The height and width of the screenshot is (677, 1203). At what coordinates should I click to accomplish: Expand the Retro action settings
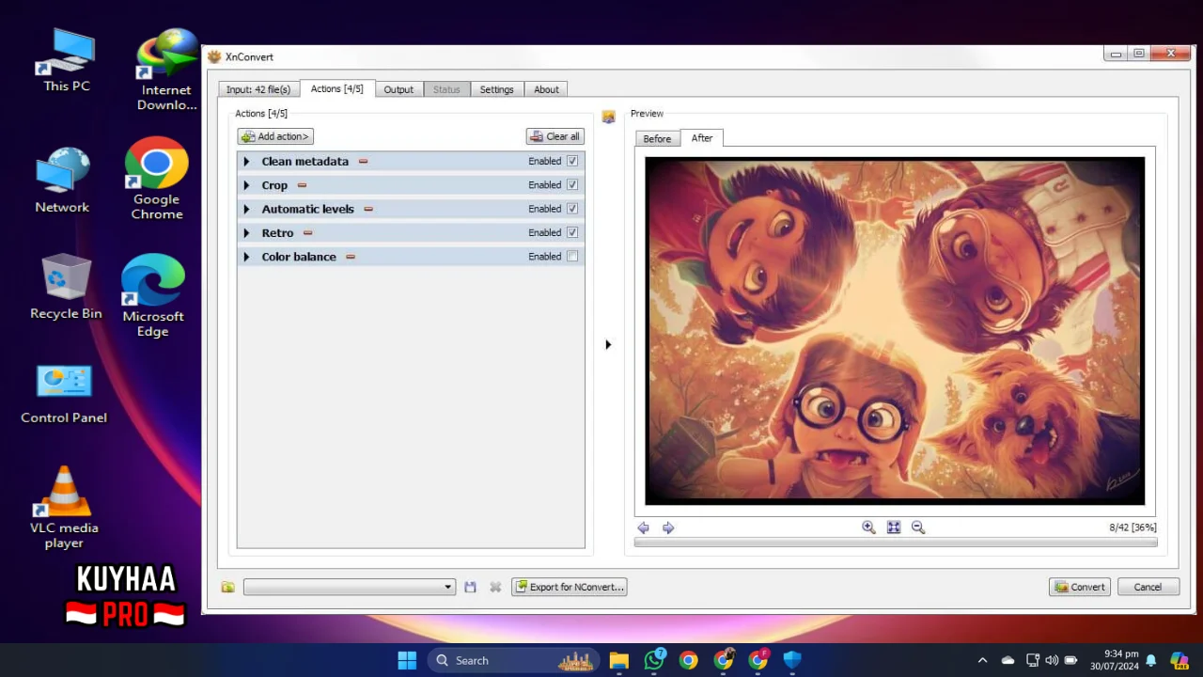246,233
